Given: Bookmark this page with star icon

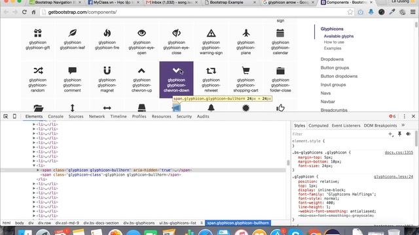Looking at the screenshot, I should pyautogui.click(x=350, y=12).
